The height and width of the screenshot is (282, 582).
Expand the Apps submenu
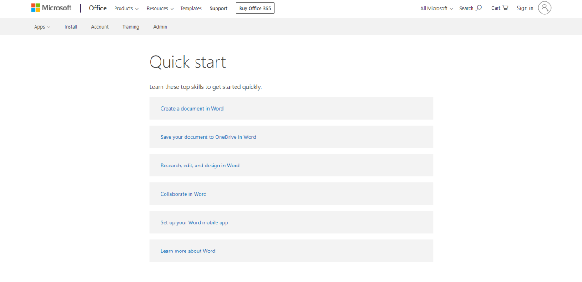[x=42, y=27]
